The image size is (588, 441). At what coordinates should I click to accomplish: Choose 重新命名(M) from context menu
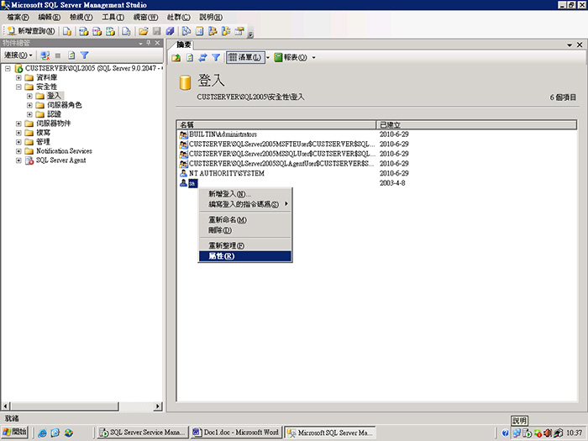pos(245,220)
